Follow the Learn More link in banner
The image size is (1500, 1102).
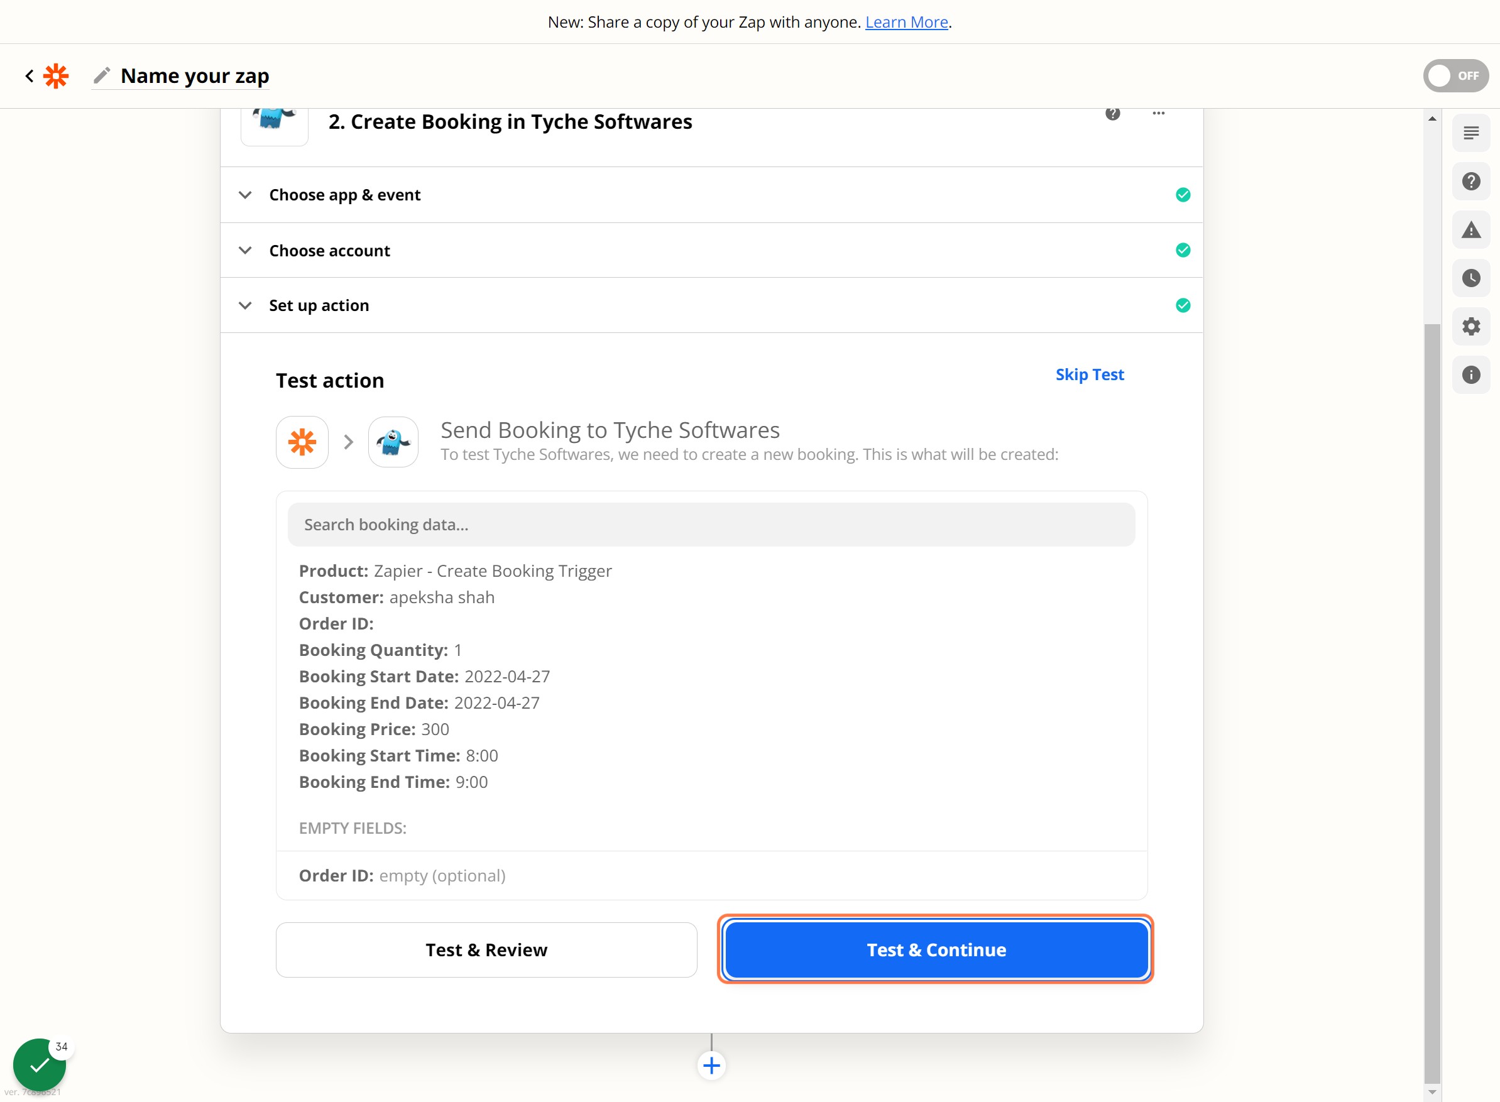click(x=906, y=22)
